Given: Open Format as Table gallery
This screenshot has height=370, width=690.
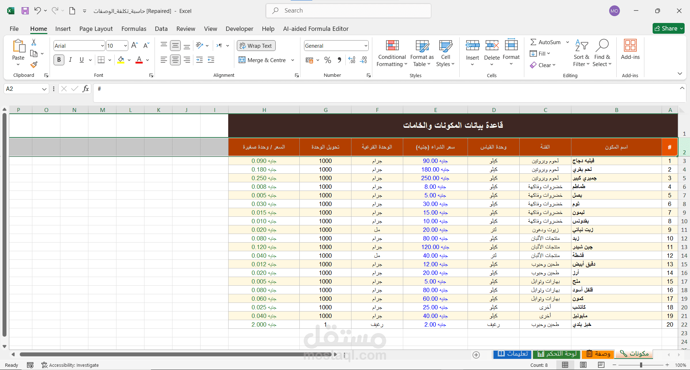Looking at the screenshot, I should tap(422, 53).
